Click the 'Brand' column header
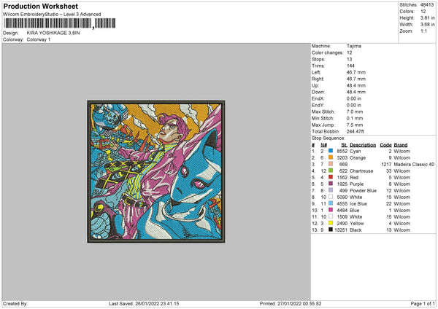Image resolution: width=438 pixels, height=309 pixels. pyautogui.click(x=401, y=145)
